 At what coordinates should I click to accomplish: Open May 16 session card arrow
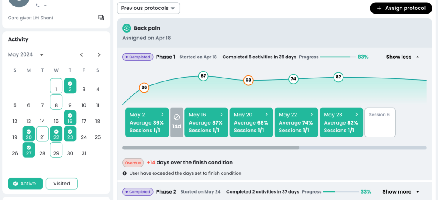222,114
